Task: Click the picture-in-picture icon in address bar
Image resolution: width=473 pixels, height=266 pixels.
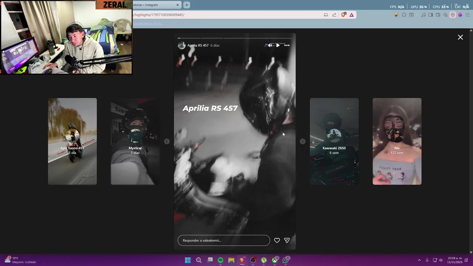Action: coord(326,15)
